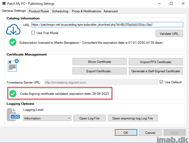189x143 pixels.
Task: Click the Validate URL button
Action: point(169,34)
